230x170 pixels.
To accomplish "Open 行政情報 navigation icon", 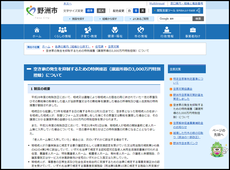I will (x=167, y=30).
